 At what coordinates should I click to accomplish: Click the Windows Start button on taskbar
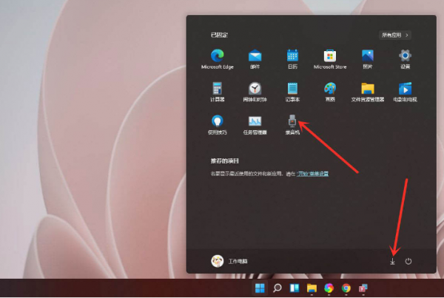click(x=260, y=288)
